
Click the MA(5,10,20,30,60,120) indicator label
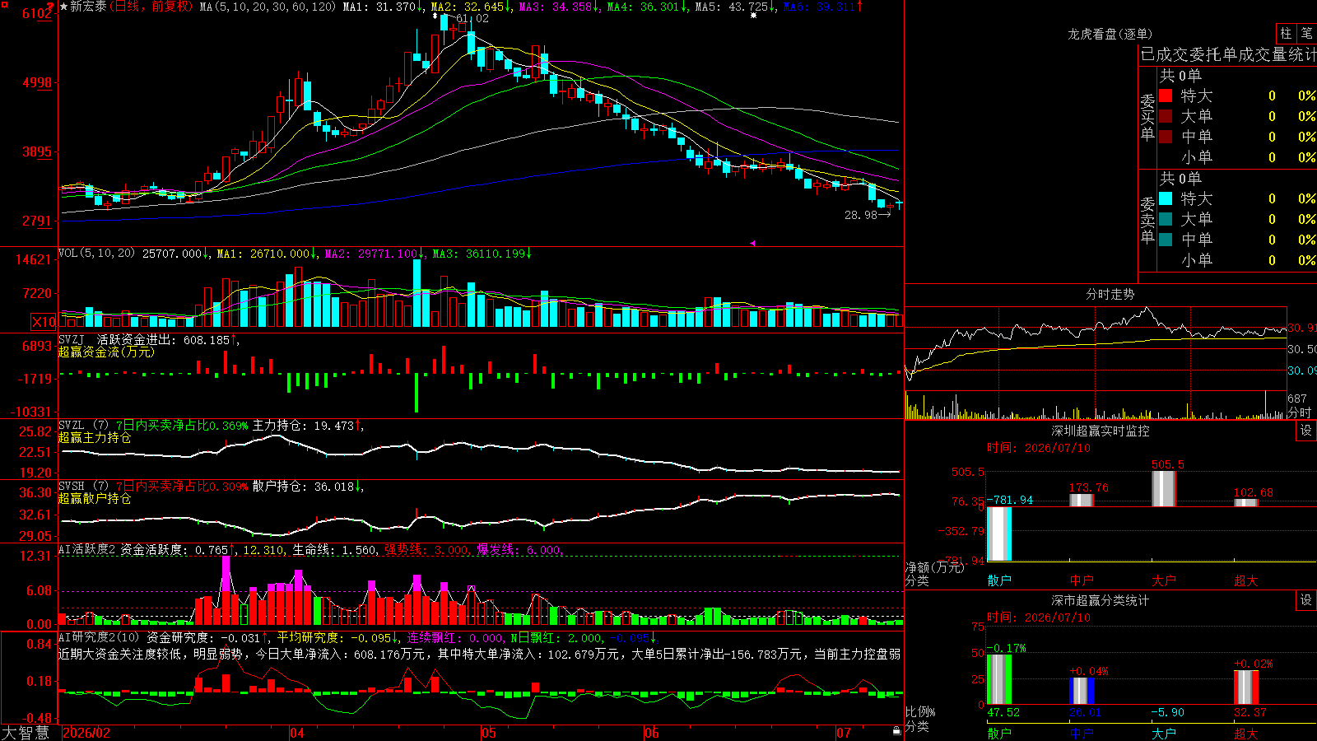tap(268, 7)
